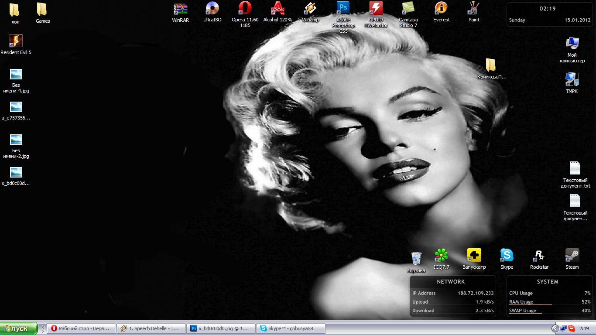Screen dimensions: 596x335
Task: Click the пуск Start button
Action: [x=19, y=328]
